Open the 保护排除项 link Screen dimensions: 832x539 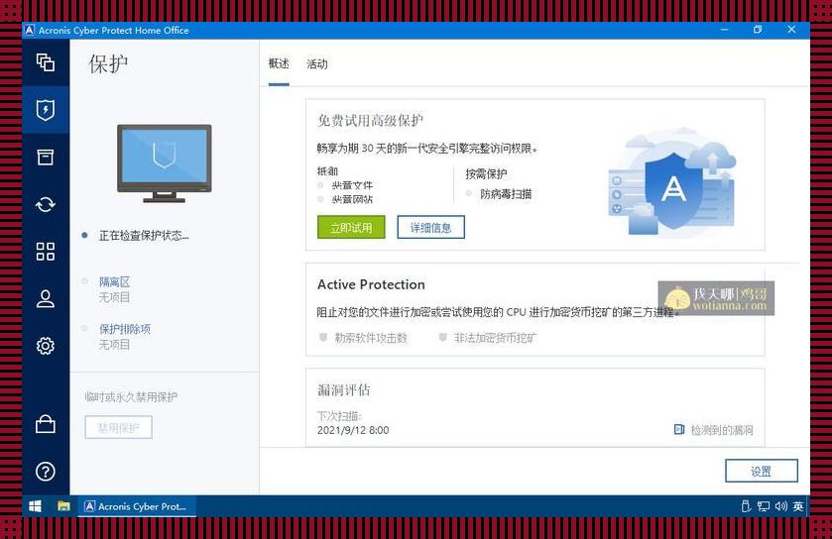[125, 329]
